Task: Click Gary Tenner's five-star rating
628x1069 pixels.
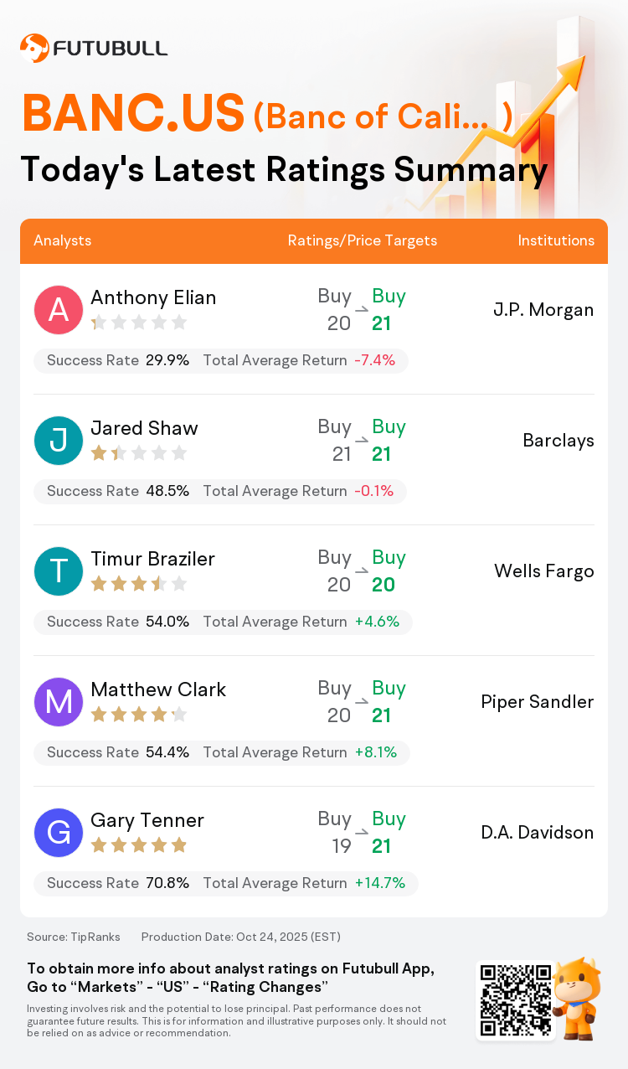Action: click(x=138, y=844)
